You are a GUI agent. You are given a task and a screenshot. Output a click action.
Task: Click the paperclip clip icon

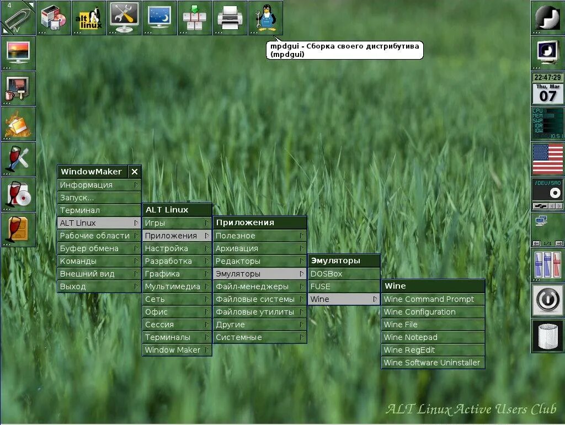tap(18, 18)
